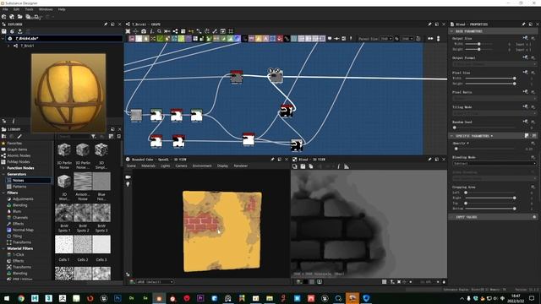Toggle the Output Size inheritance icon

525,38
